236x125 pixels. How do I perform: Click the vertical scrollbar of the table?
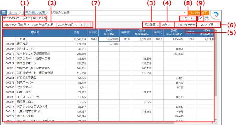tap(216, 64)
